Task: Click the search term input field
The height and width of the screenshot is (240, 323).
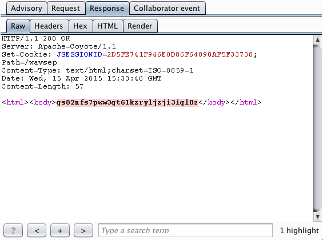Action: [185, 230]
